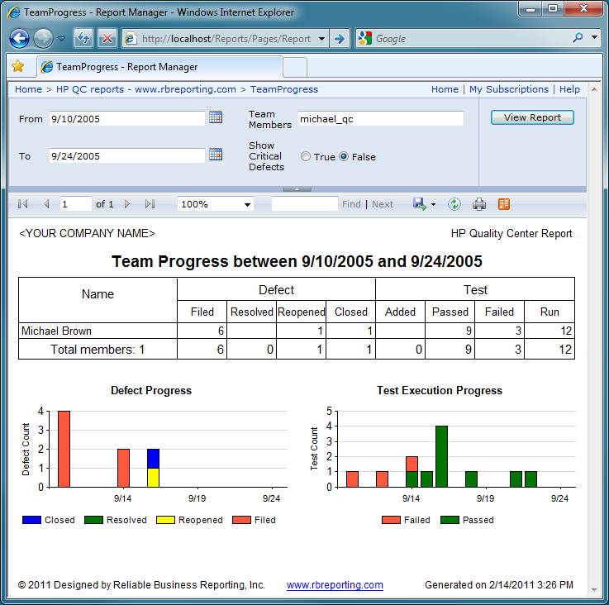Expand the export format dropdown arrow

pyautogui.click(x=433, y=204)
